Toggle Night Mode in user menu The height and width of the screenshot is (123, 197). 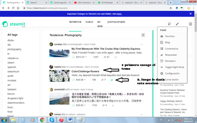click(x=172, y=67)
